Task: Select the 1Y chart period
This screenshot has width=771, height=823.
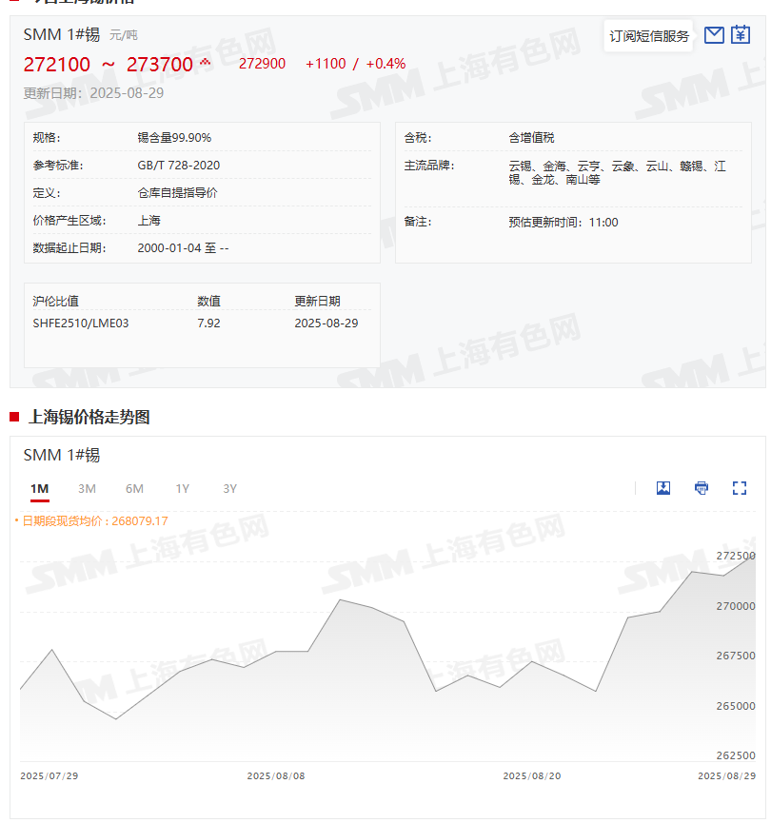Action: pos(182,488)
